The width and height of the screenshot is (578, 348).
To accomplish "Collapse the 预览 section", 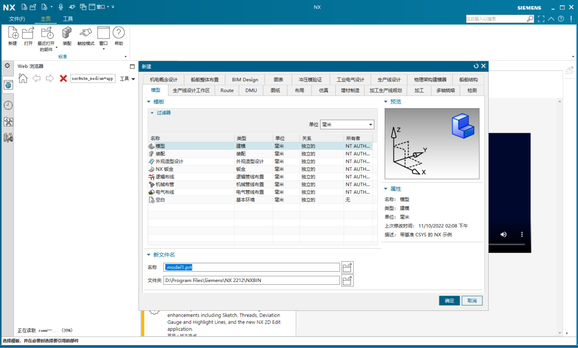I will tap(386, 102).
